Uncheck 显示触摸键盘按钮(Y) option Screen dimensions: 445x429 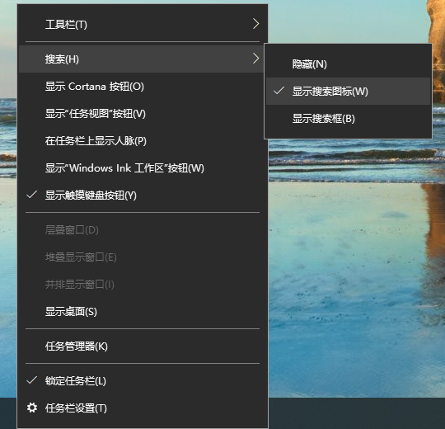pos(143,196)
